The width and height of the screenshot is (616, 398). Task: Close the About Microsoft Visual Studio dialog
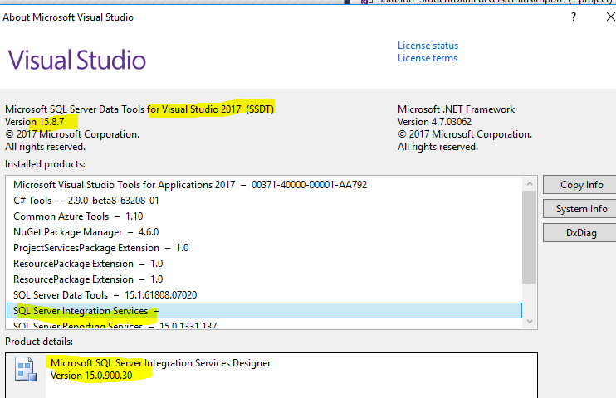[609, 17]
